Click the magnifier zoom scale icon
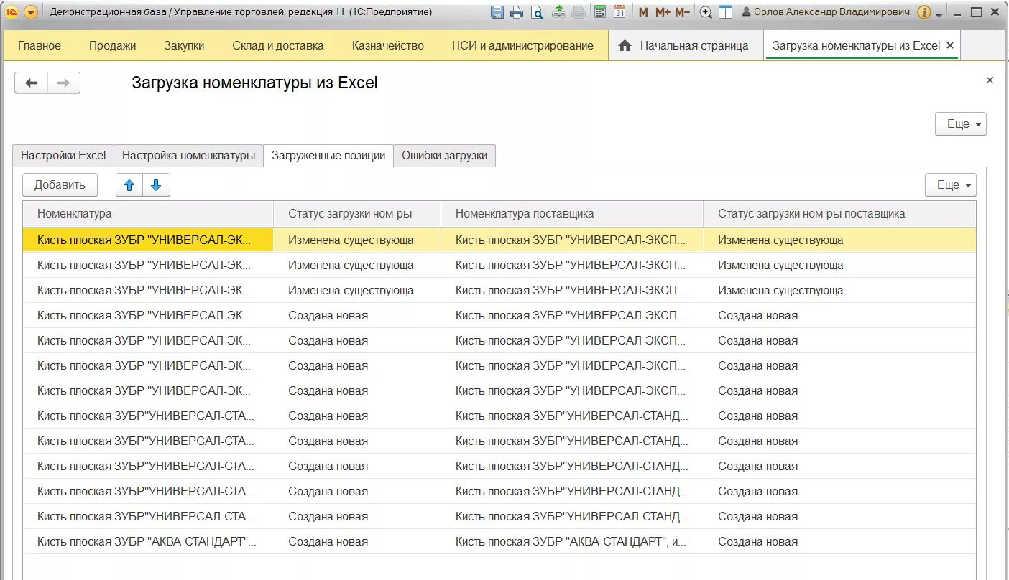 pyautogui.click(x=706, y=12)
